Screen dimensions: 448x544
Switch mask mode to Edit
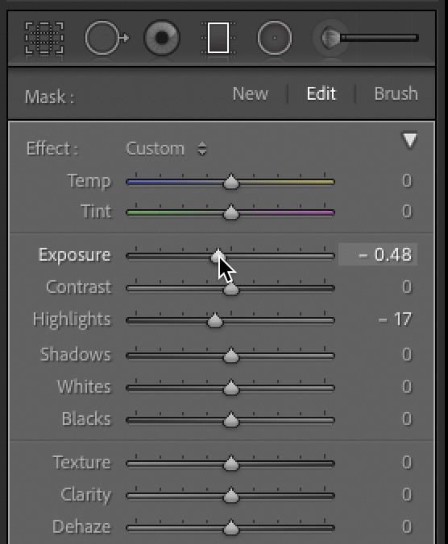click(321, 93)
